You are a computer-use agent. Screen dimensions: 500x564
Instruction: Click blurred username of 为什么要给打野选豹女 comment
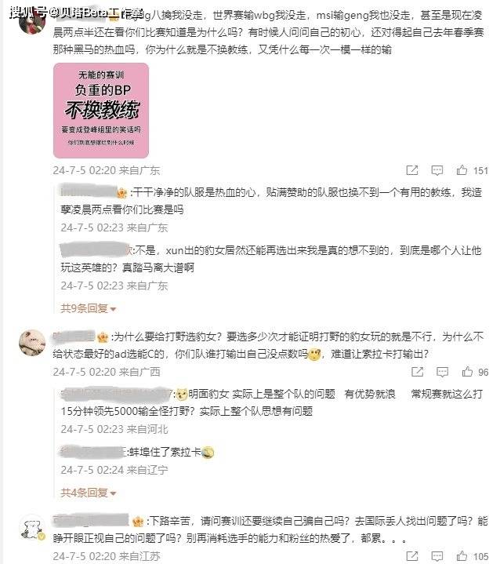[x=74, y=337]
